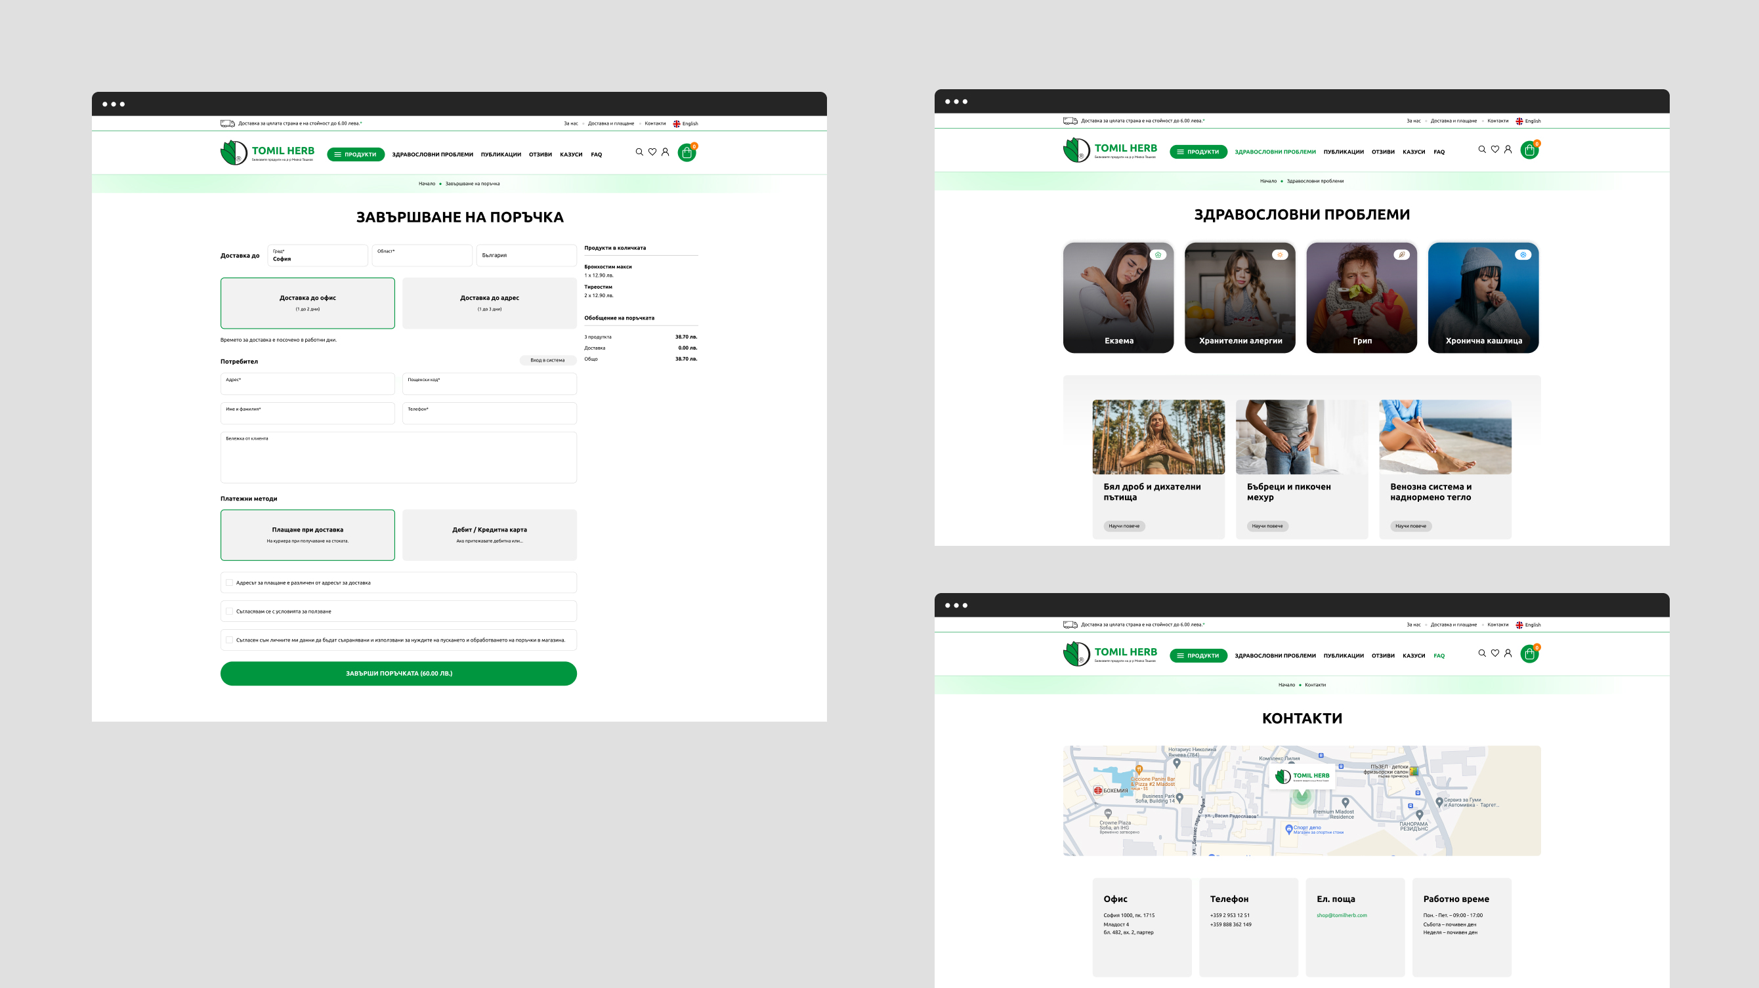Click the badge icon on the Екзема card
1759x988 pixels.
1158,255
